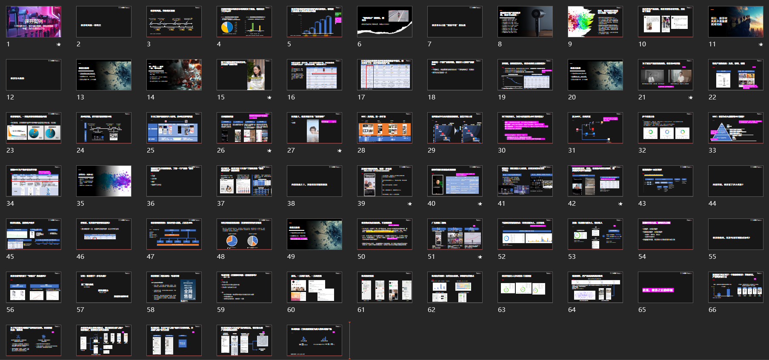Play animation star for slide 26
The height and width of the screenshot is (360, 769).
tap(269, 151)
